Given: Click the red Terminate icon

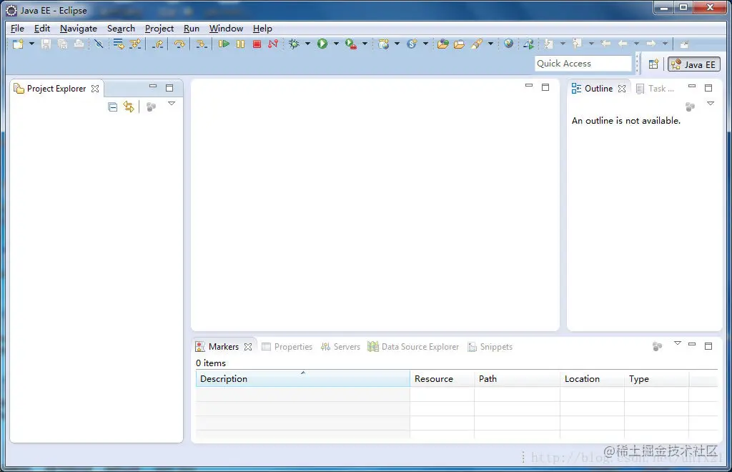Looking at the screenshot, I should [257, 44].
